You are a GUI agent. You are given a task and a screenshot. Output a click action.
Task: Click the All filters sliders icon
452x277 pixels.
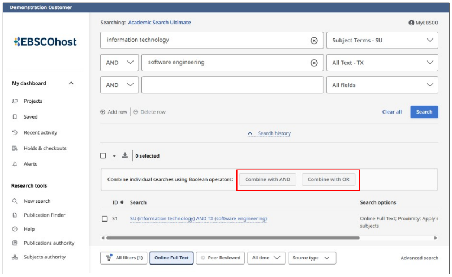(109, 257)
